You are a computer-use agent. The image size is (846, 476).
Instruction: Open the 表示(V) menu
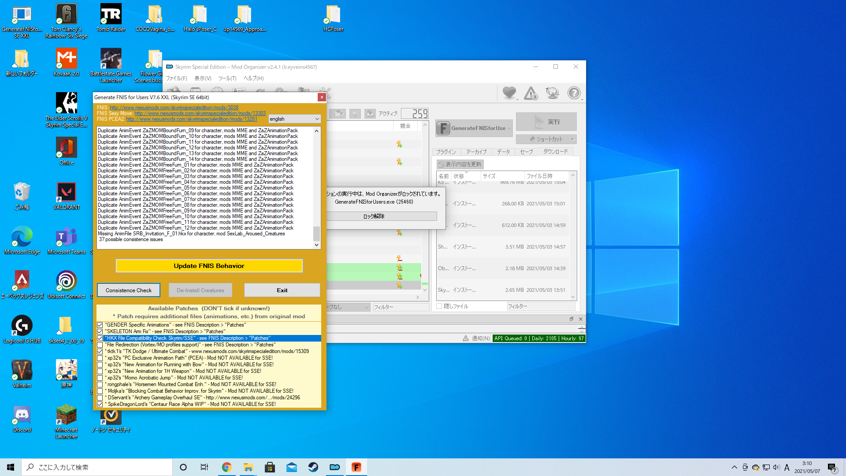click(203, 78)
